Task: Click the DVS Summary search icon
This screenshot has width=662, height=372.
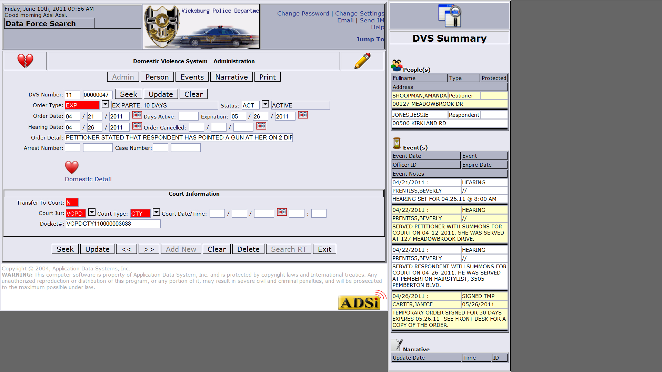Action: coord(449,16)
